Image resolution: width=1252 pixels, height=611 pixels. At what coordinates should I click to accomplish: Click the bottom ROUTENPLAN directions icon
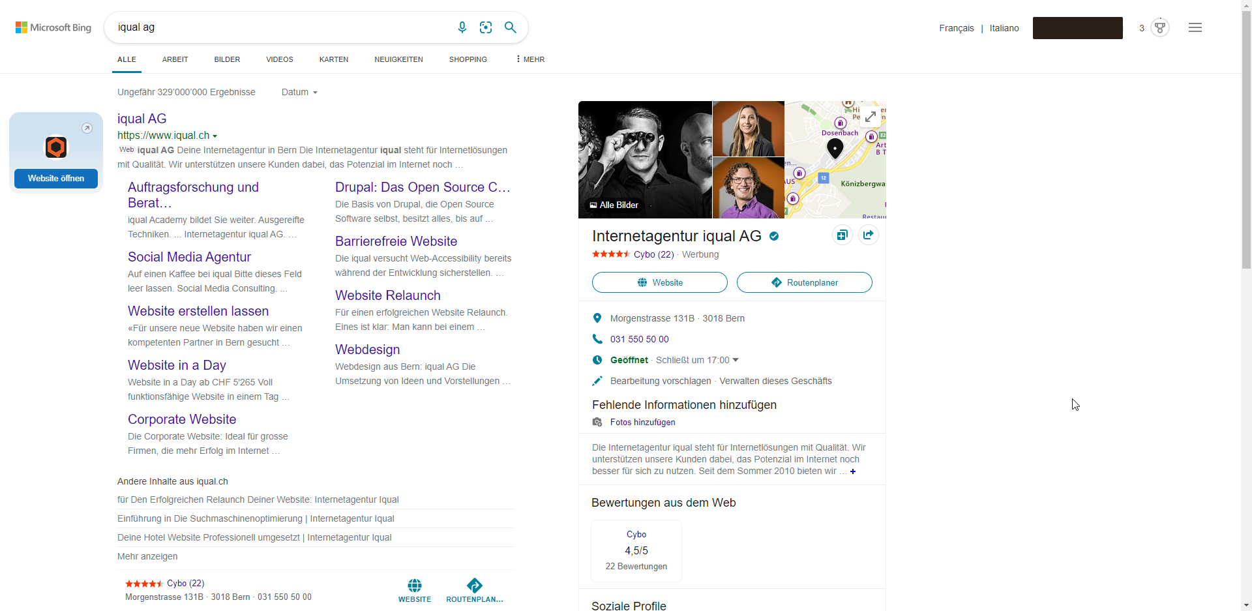pos(475,585)
